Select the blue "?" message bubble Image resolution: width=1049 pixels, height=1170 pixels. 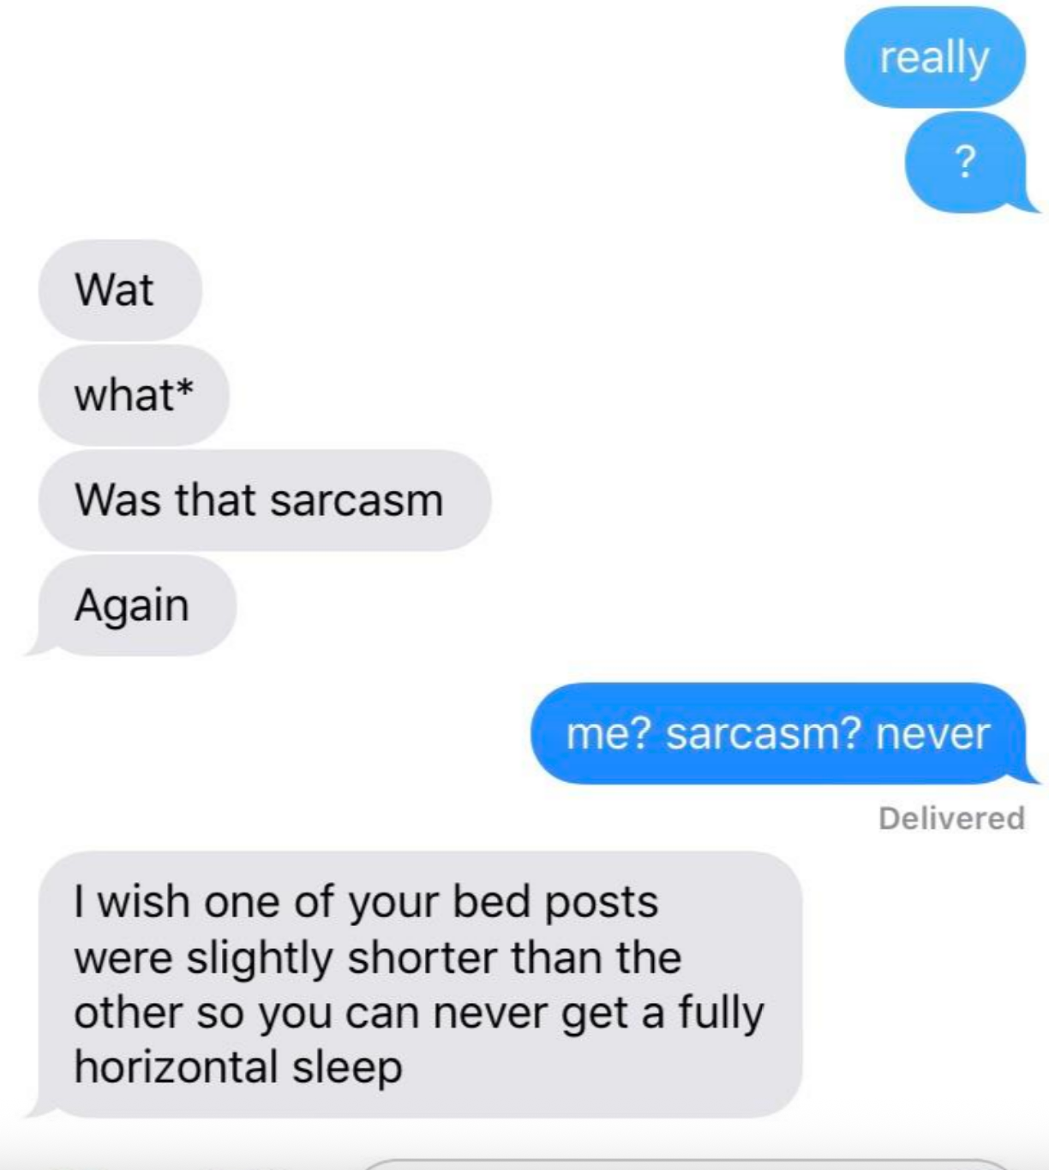point(966,162)
